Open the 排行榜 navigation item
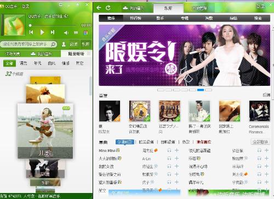 135,18
